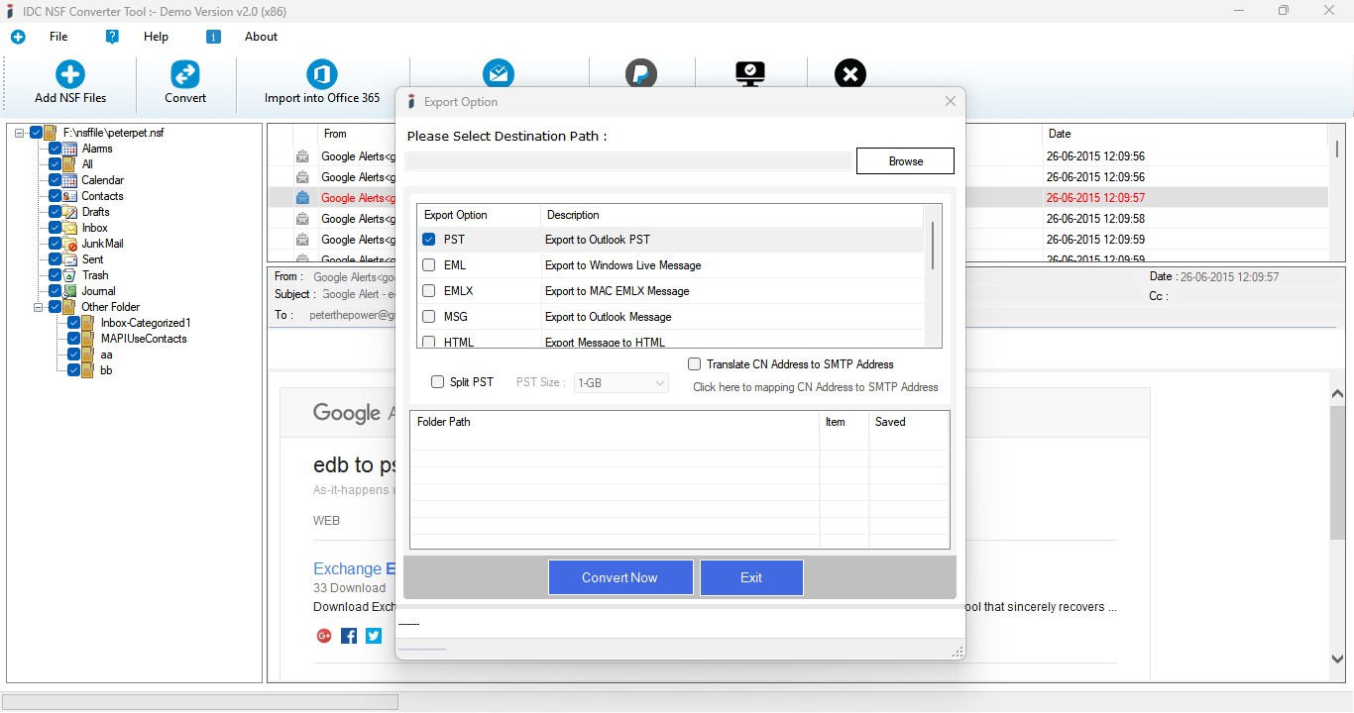The height and width of the screenshot is (713, 1354).
Task: Select the aa folder in tree
Action: tap(106, 355)
